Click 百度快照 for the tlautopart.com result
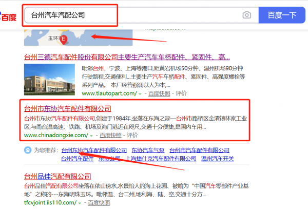308x209 pixels. coord(159,94)
